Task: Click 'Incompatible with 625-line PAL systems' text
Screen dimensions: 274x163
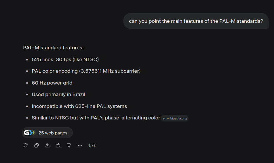Action: pos(79,106)
